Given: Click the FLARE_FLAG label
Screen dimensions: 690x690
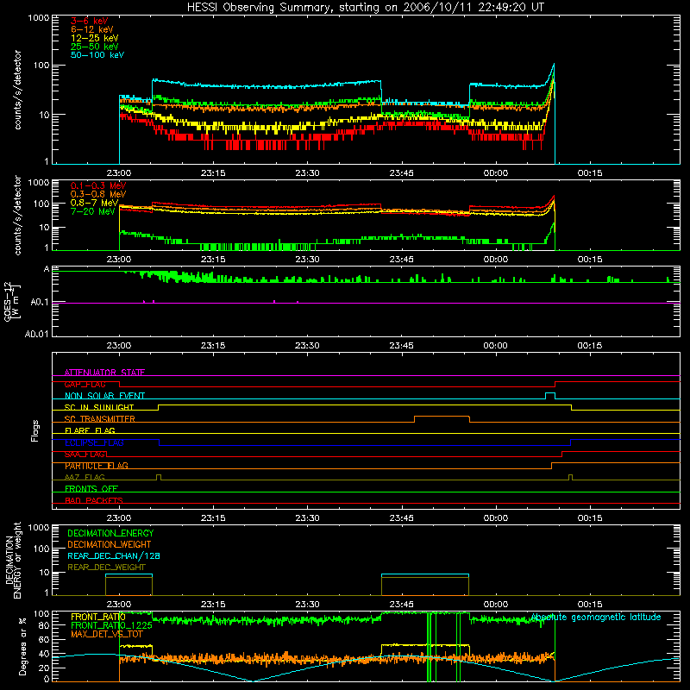Looking at the screenshot, I should (x=90, y=430).
